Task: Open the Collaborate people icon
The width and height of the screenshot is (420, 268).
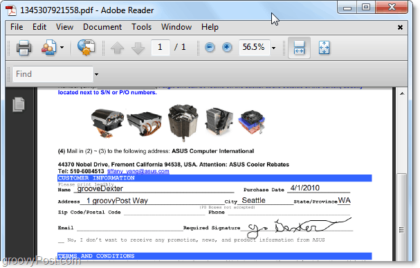Action: coord(48,48)
